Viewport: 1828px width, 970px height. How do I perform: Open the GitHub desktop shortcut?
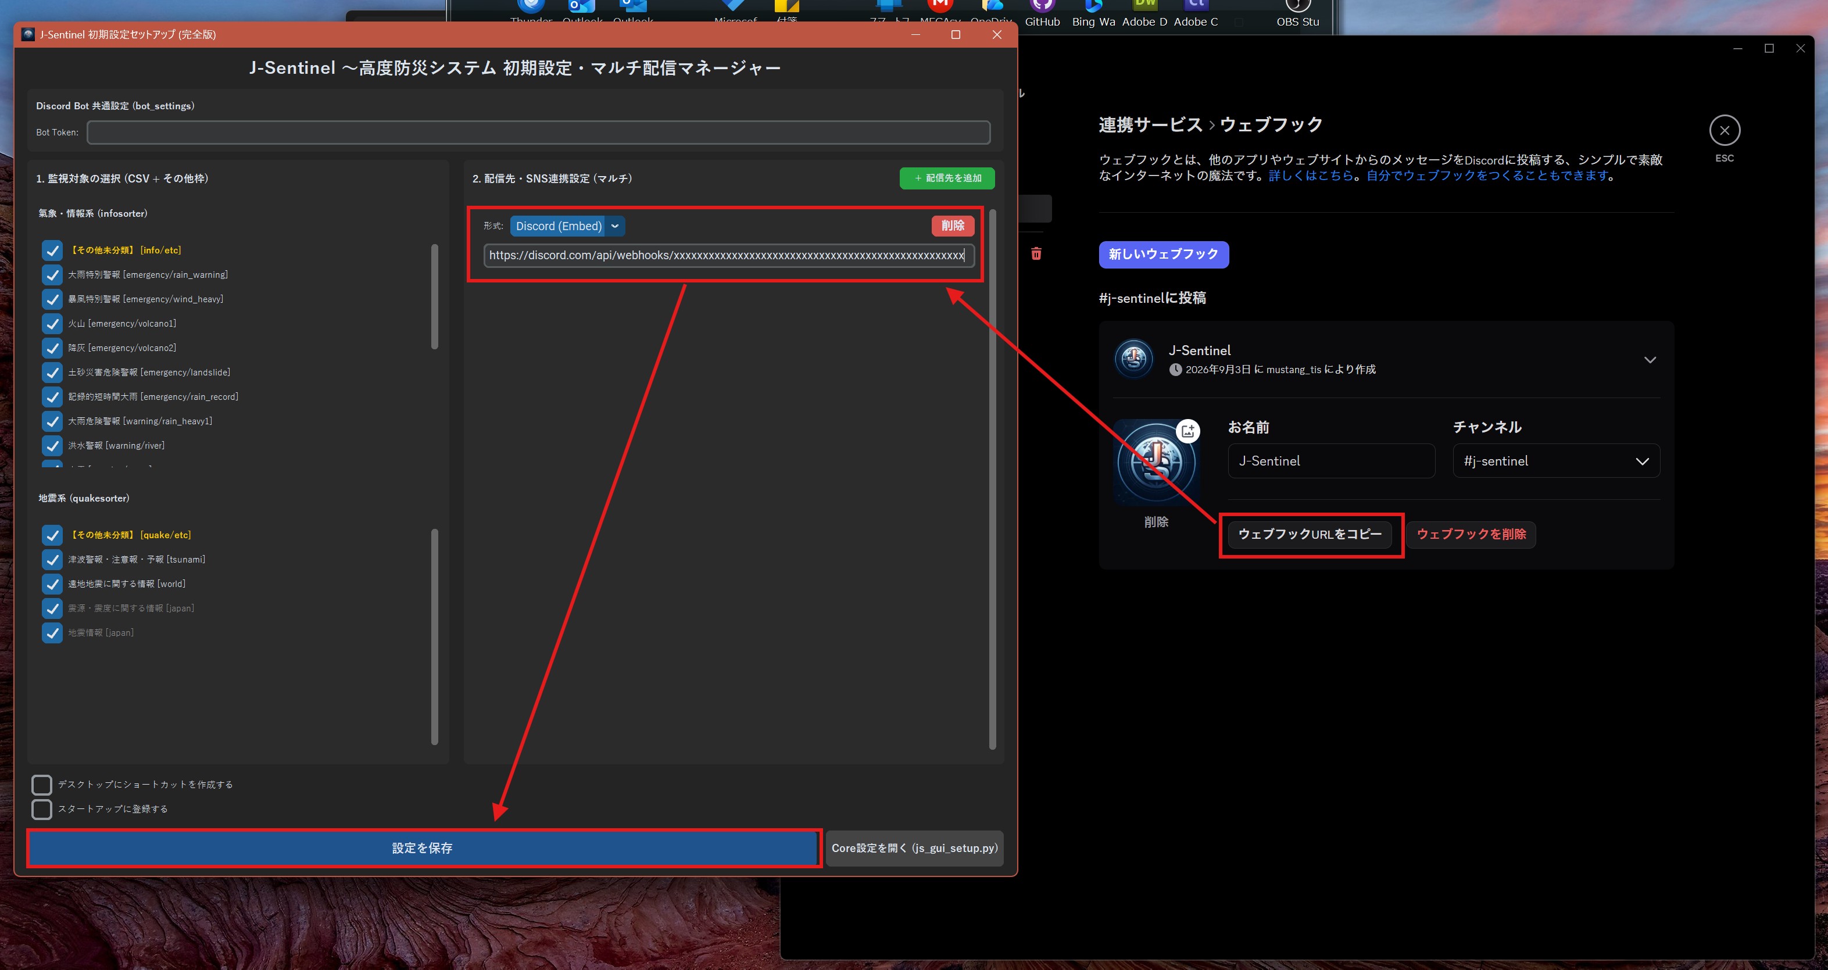[x=1042, y=14]
